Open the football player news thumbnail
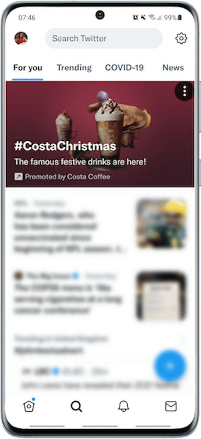 point(161,224)
